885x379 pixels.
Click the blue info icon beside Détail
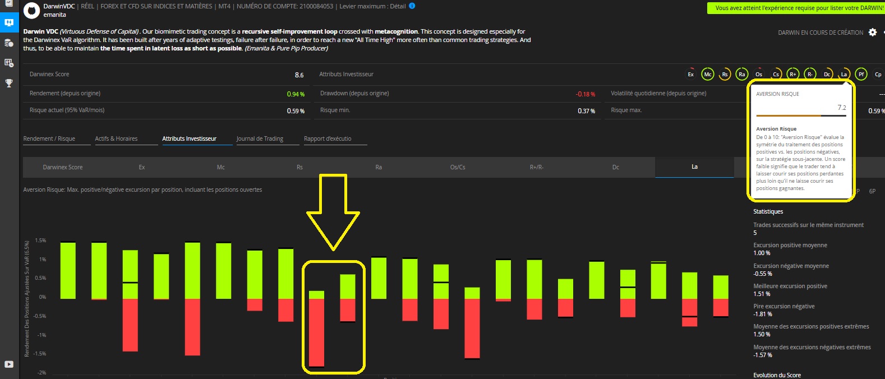(x=412, y=6)
